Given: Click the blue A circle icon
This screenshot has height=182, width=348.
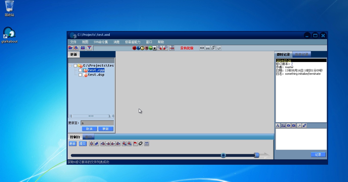Looking at the screenshot, I should tap(139, 48).
